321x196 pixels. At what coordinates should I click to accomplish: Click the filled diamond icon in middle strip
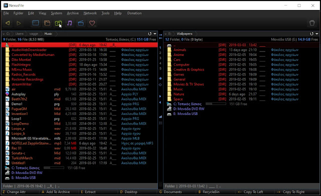coord(160,78)
